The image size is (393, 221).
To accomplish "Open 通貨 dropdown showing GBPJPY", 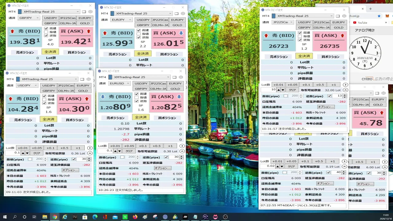I will click(x=29, y=18).
